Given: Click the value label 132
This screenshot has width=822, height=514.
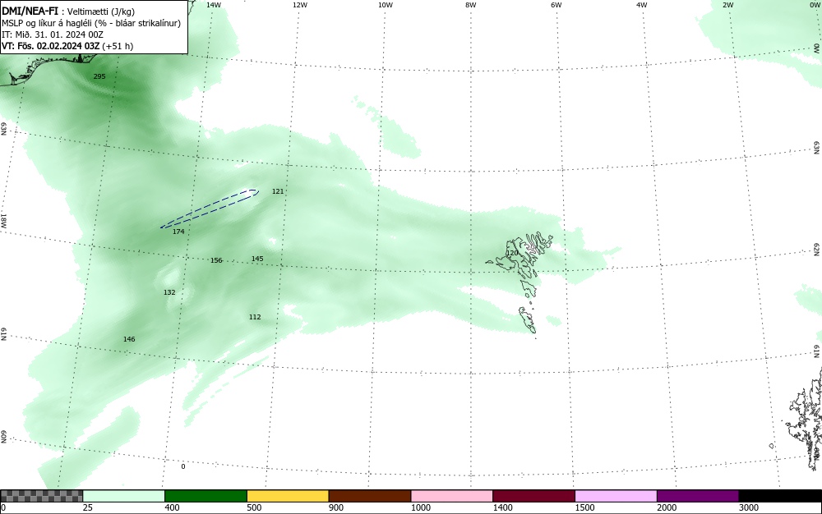Looking at the screenshot, I should [169, 292].
